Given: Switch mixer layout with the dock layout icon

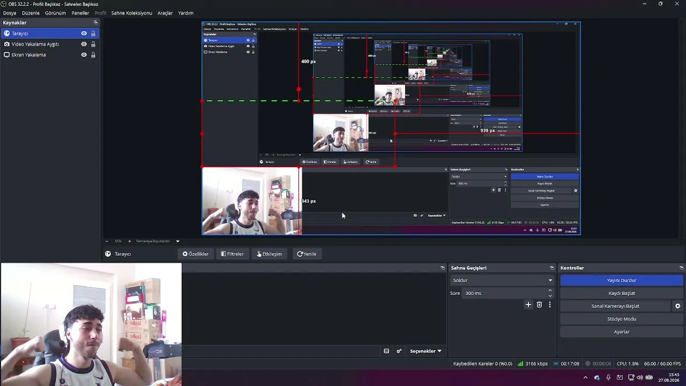Looking at the screenshot, I should [x=386, y=351].
